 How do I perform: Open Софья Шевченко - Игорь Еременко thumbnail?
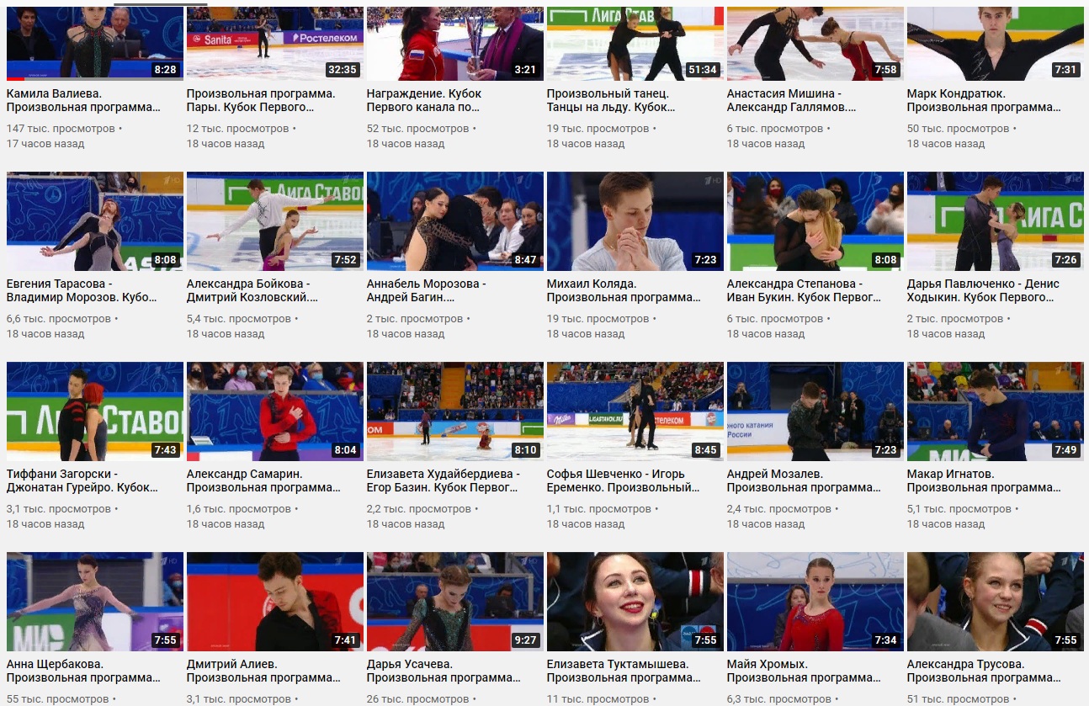tap(635, 411)
